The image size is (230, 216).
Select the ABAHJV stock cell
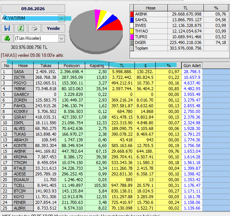tap(23, 140)
